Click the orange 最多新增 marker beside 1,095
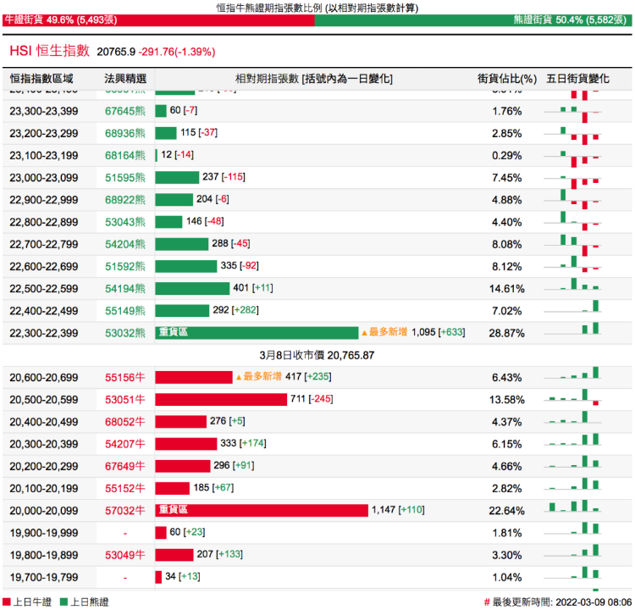Viewport: 635px width, 610px height. (384, 332)
